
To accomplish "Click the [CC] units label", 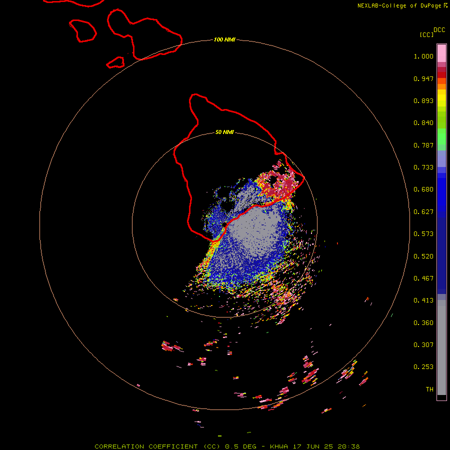I will pos(427,34).
